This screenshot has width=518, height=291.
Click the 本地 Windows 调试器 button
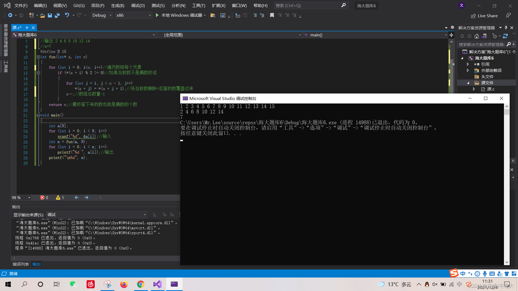coord(180,15)
